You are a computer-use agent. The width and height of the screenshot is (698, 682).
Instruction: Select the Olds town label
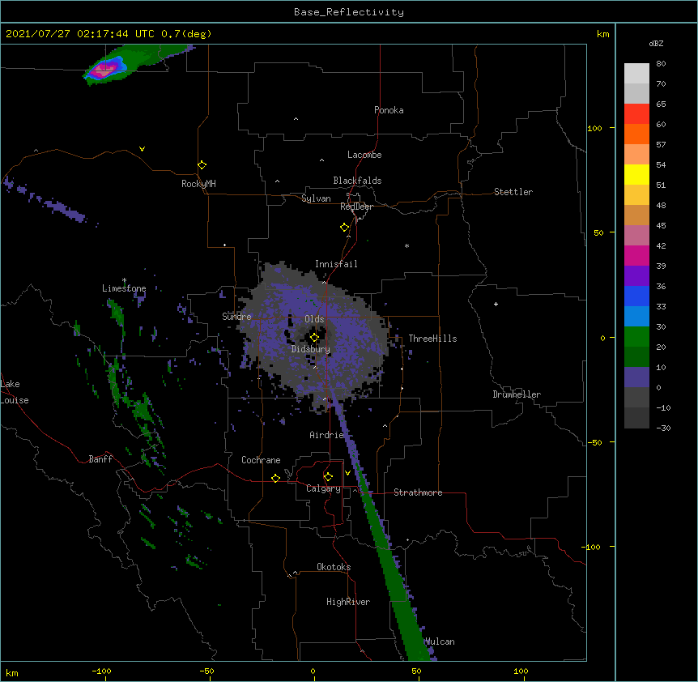tap(314, 319)
